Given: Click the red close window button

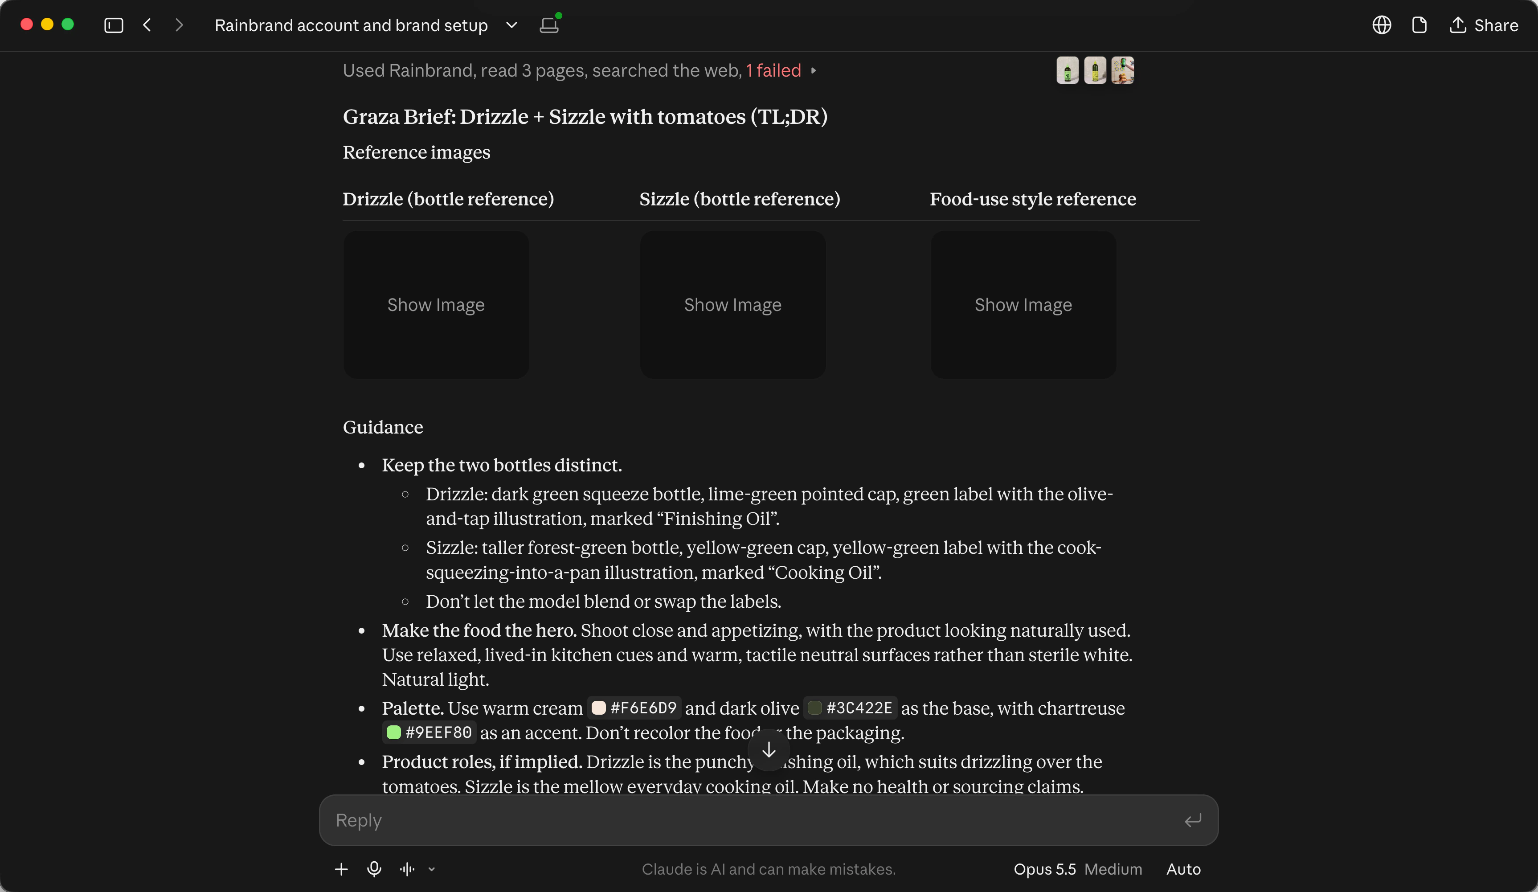Looking at the screenshot, I should 26,25.
